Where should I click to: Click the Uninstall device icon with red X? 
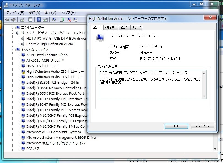click(69, 20)
